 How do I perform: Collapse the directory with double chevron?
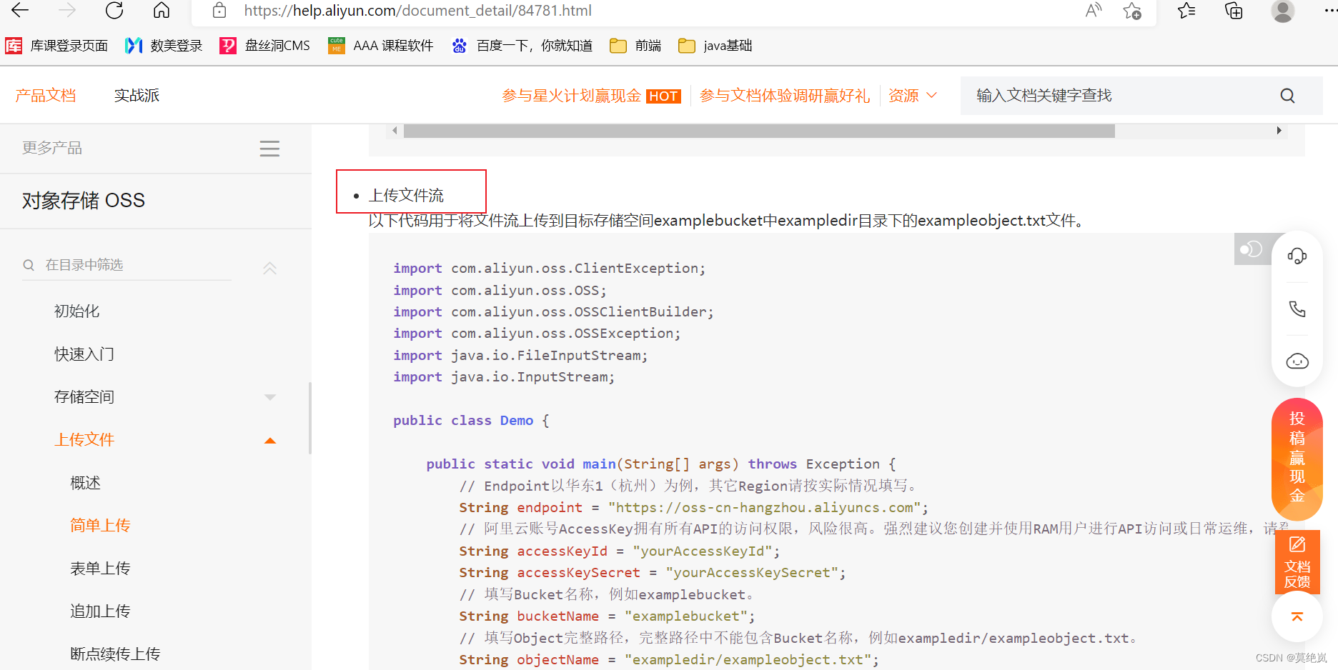(x=269, y=268)
